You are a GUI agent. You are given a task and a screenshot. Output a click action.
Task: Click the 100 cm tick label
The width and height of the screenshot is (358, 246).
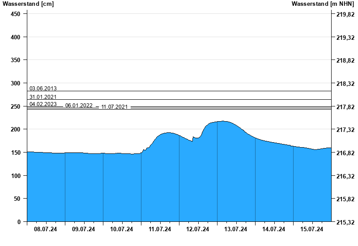(x=16, y=176)
